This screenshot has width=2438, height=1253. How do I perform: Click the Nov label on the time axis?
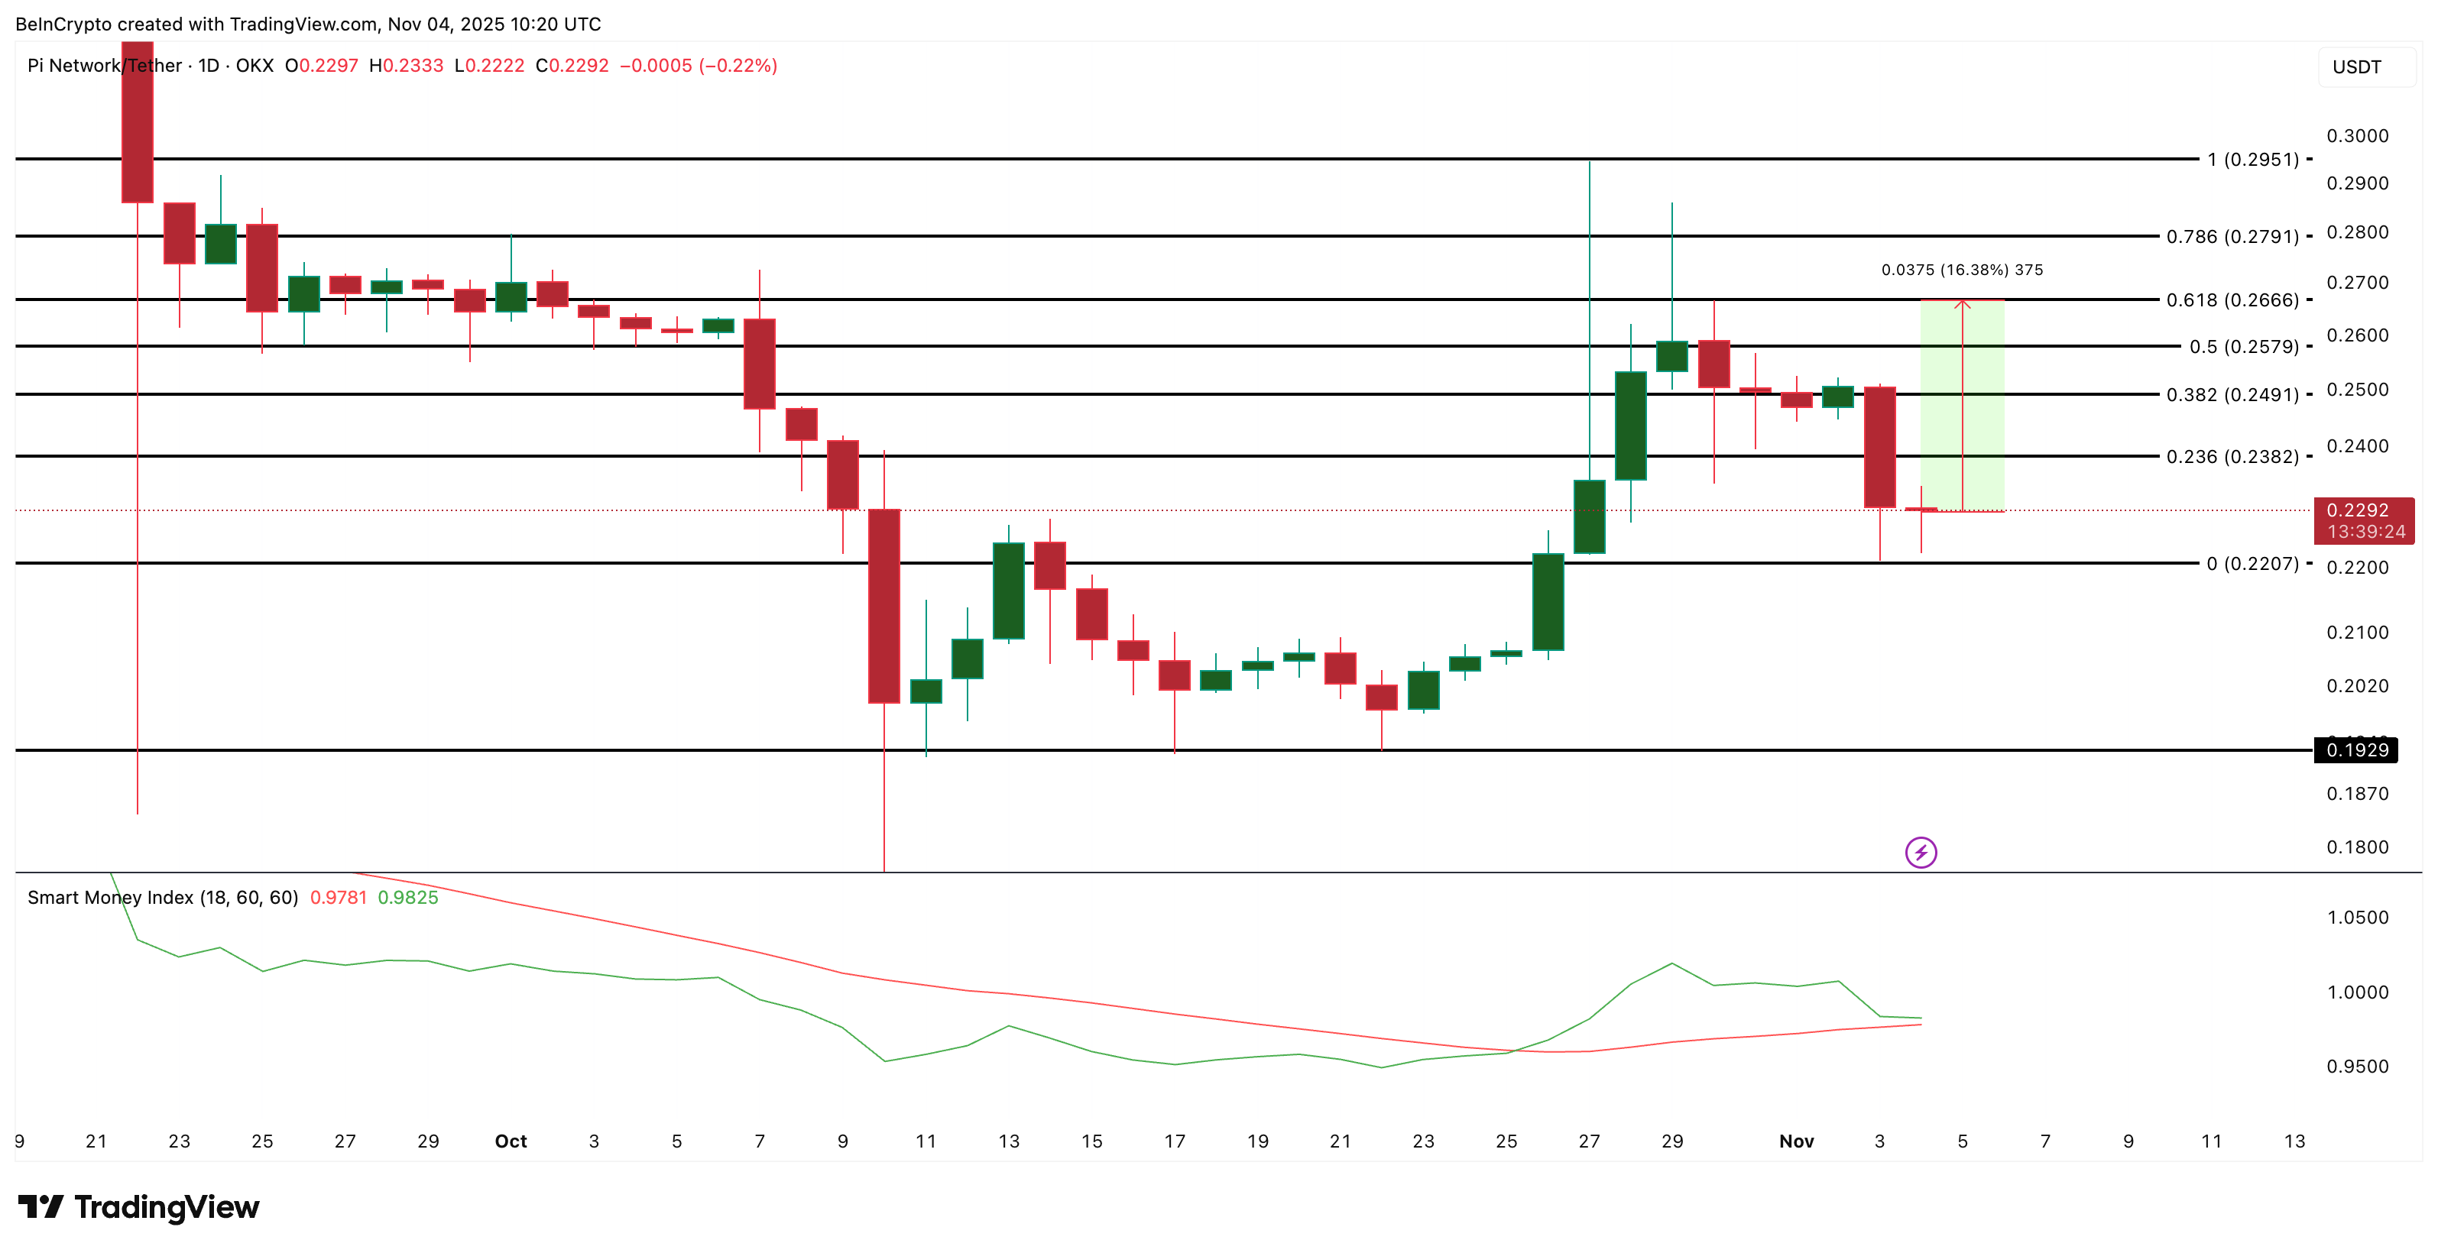pyautogui.click(x=1798, y=1141)
